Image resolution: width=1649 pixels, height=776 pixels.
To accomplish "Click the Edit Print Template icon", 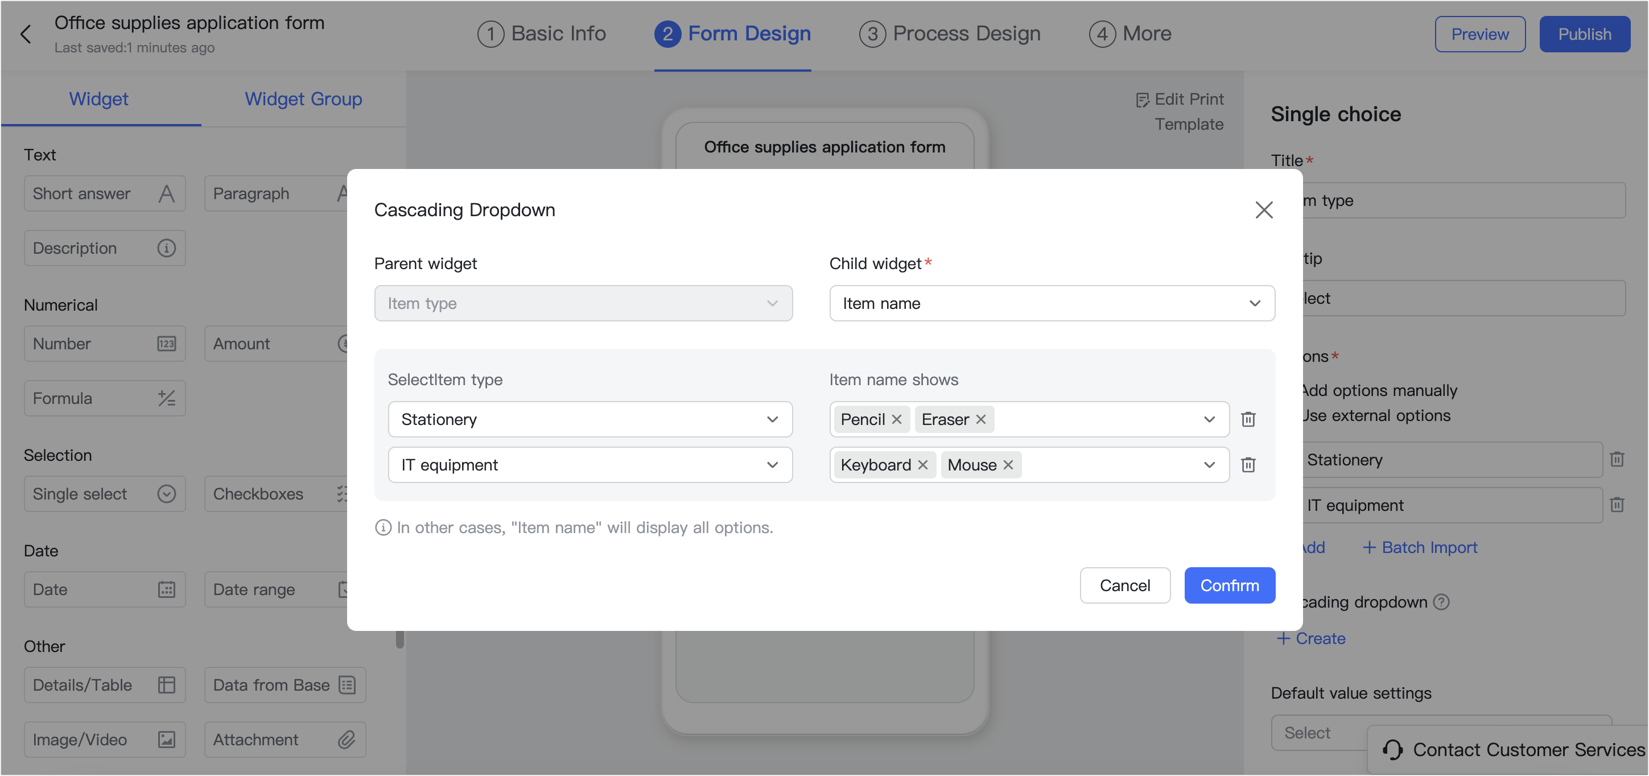I will pos(1141,100).
